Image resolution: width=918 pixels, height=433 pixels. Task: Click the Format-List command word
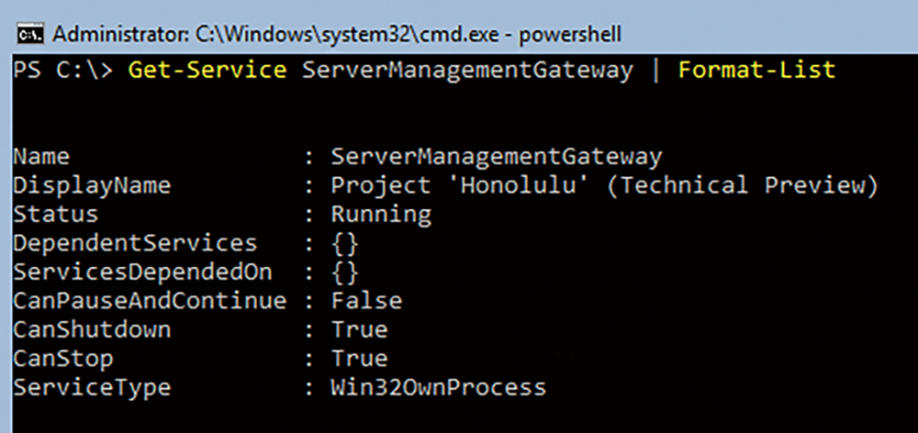(x=757, y=71)
